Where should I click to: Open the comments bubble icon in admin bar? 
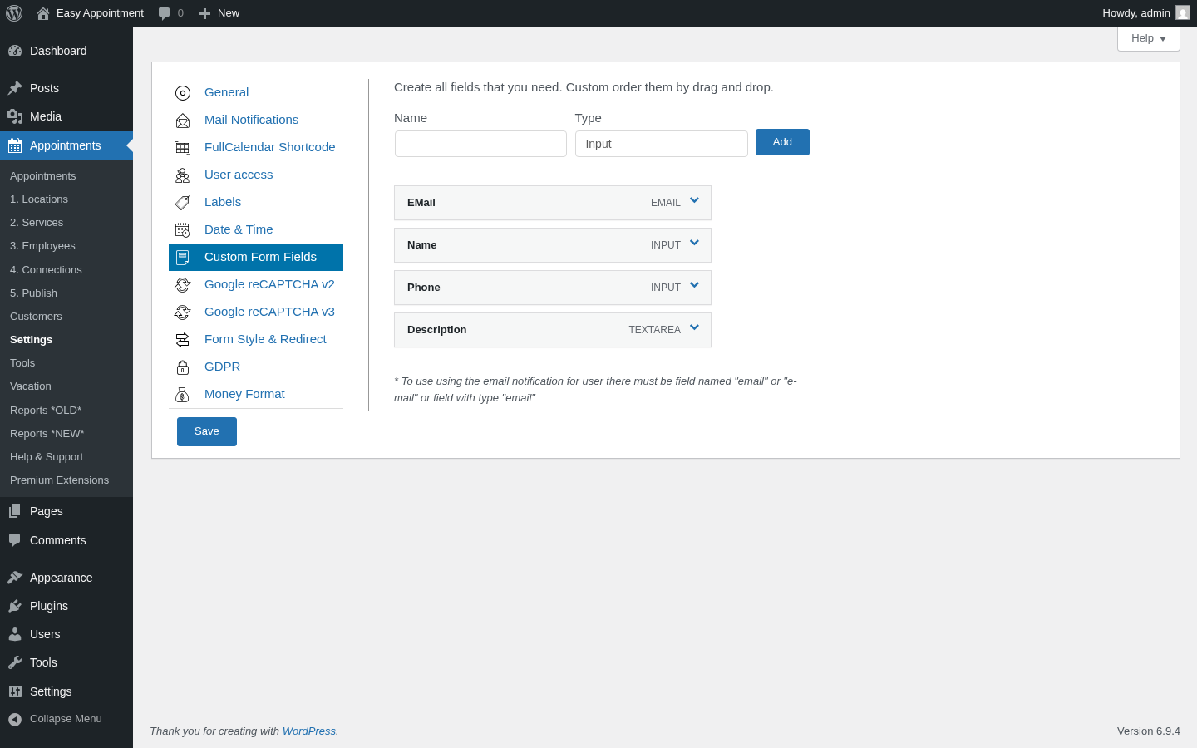(x=164, y=13)
